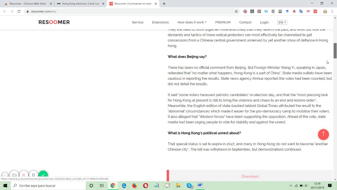Click the Download label
This screenshot has width=337, height=190.
coord(250,176)
